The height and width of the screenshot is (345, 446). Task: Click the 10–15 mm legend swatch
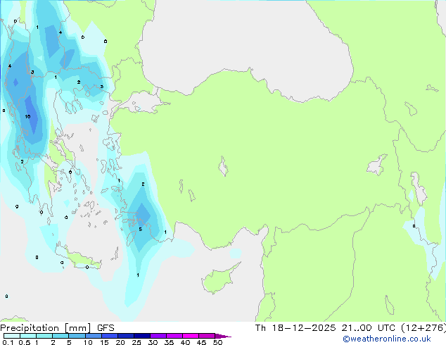tap(94, 336)
